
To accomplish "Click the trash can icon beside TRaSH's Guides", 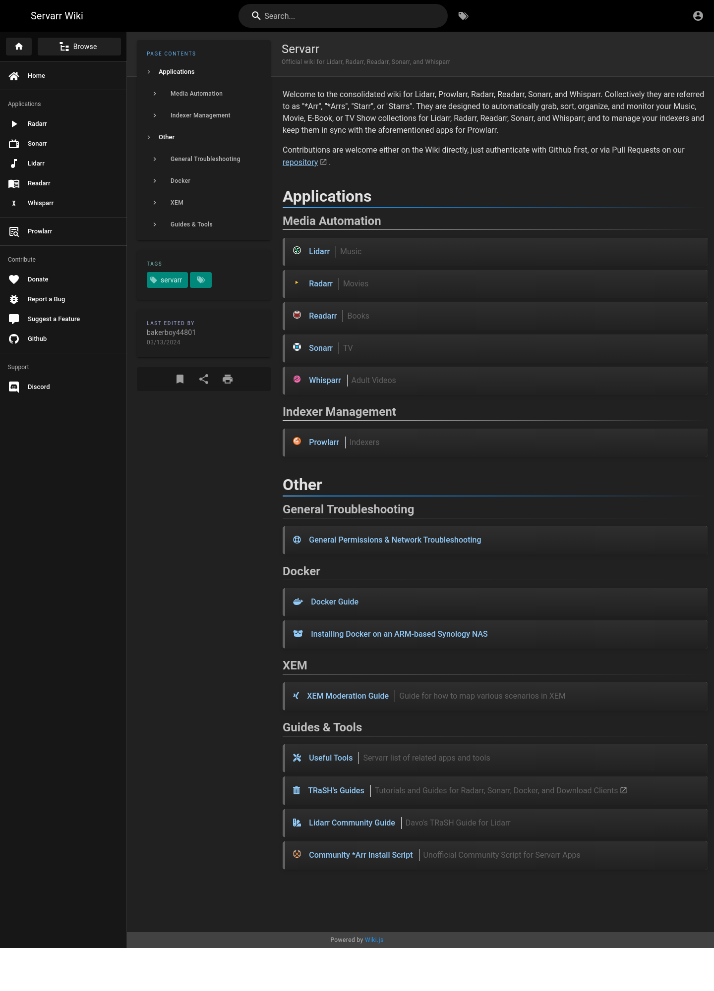I will 297,790.
